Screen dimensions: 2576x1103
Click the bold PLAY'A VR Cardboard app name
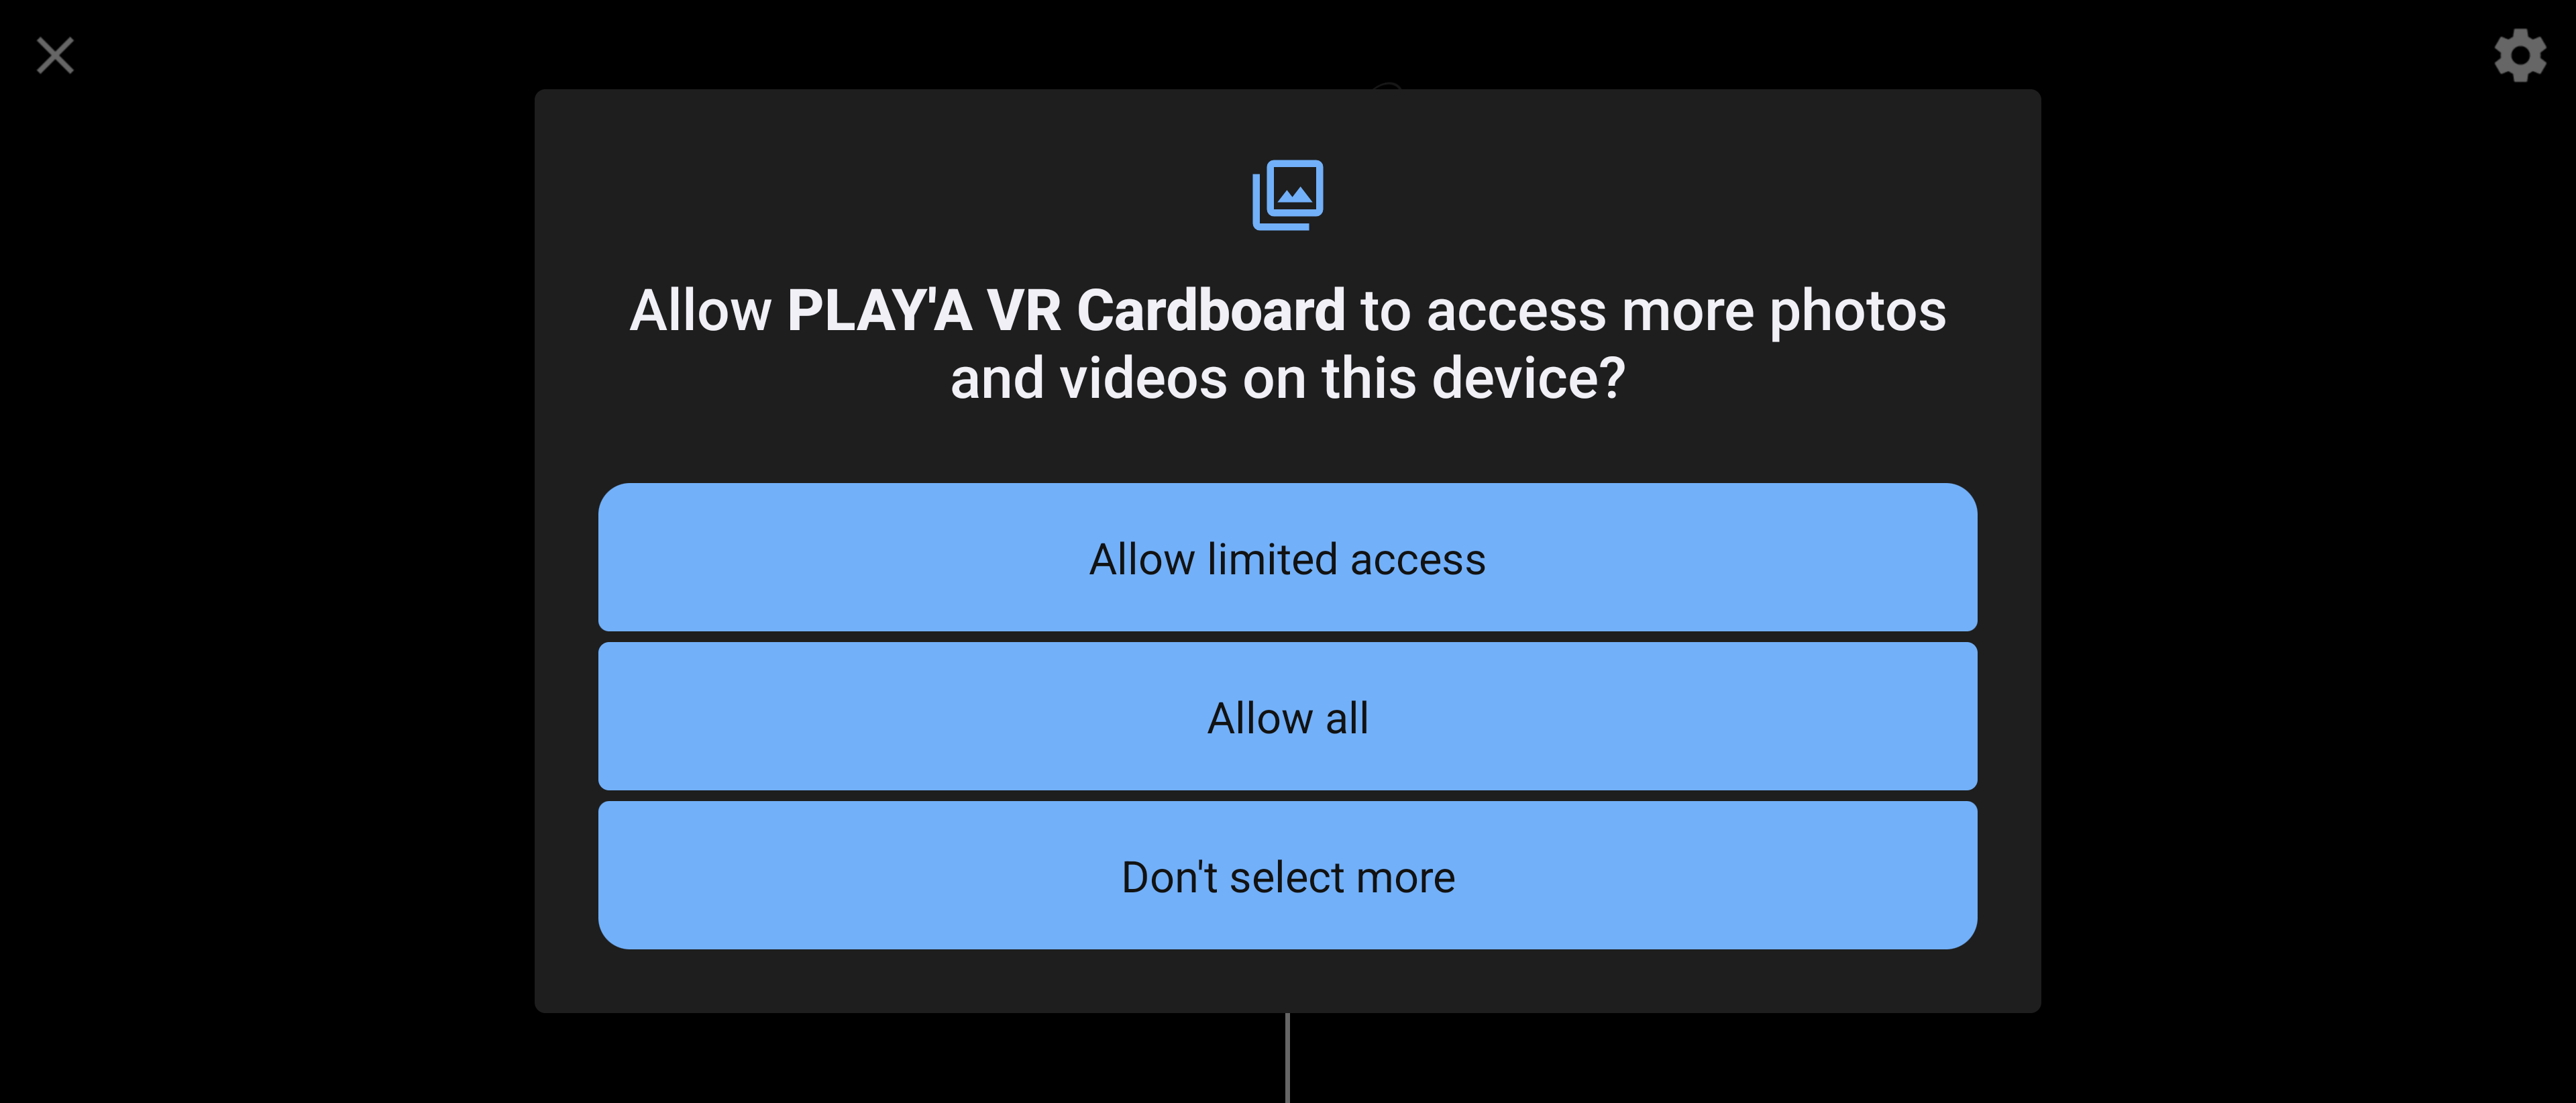(1066, 310)
